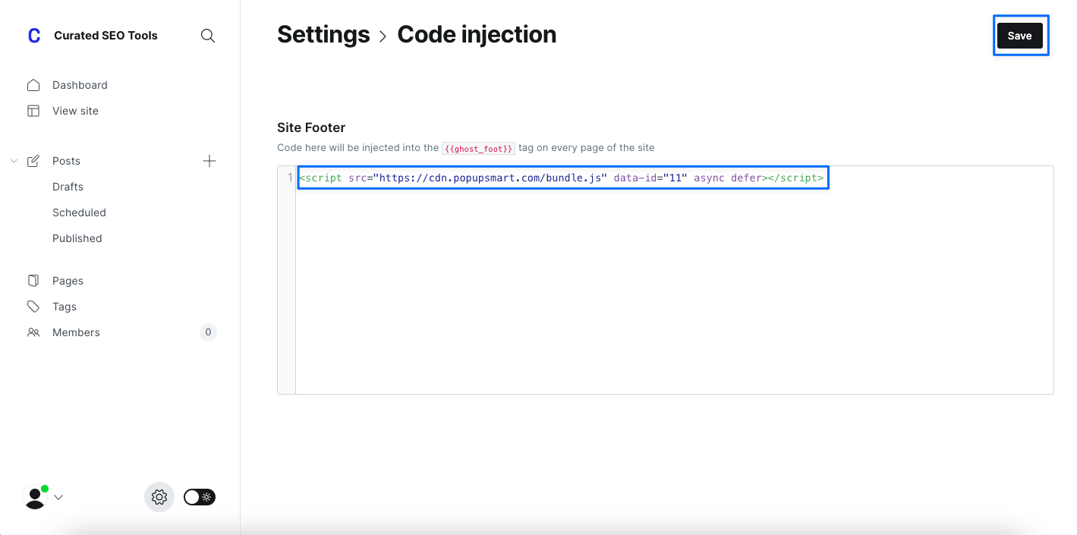The width and height of the screenshot is (1077, 535).
Task: Go back to Settings via breadcrumb
Action: coord(323,35)
